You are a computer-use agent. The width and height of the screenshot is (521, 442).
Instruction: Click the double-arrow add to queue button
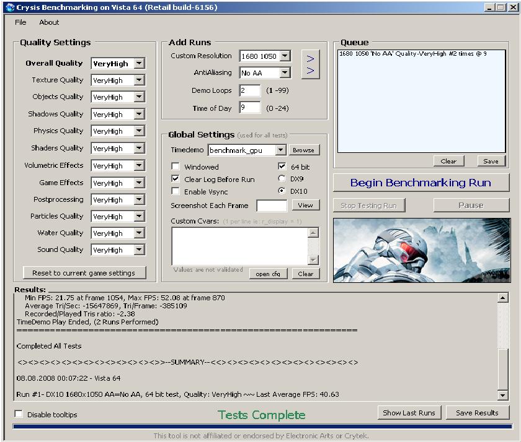[311, 64]
